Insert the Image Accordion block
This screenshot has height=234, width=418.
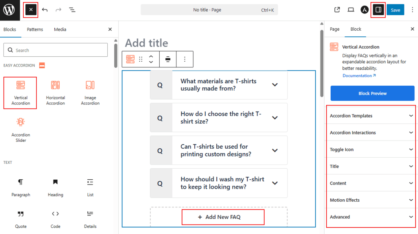pyautogui.click(x=90, y=93)
